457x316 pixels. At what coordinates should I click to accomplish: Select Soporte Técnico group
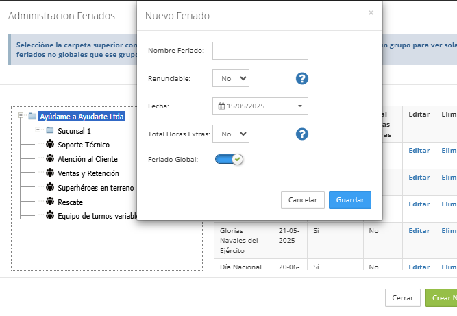pos(84,145)
